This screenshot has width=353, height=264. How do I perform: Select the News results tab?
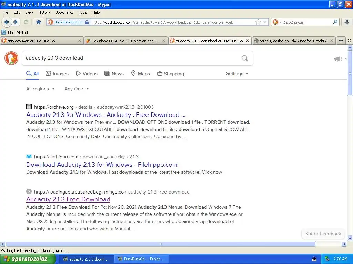point(114,74)
